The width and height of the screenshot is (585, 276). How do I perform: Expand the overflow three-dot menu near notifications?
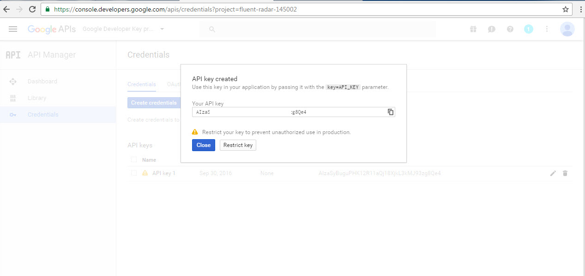tap(547, 29)
